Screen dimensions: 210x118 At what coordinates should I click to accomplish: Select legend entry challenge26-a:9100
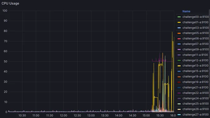coord(195,109)
